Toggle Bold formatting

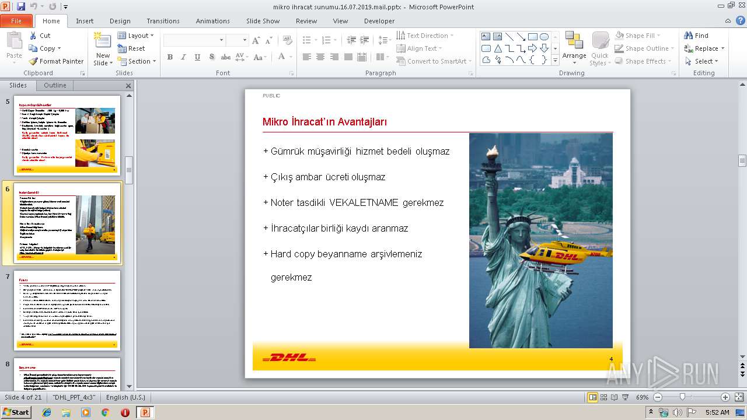click(170, 57)
